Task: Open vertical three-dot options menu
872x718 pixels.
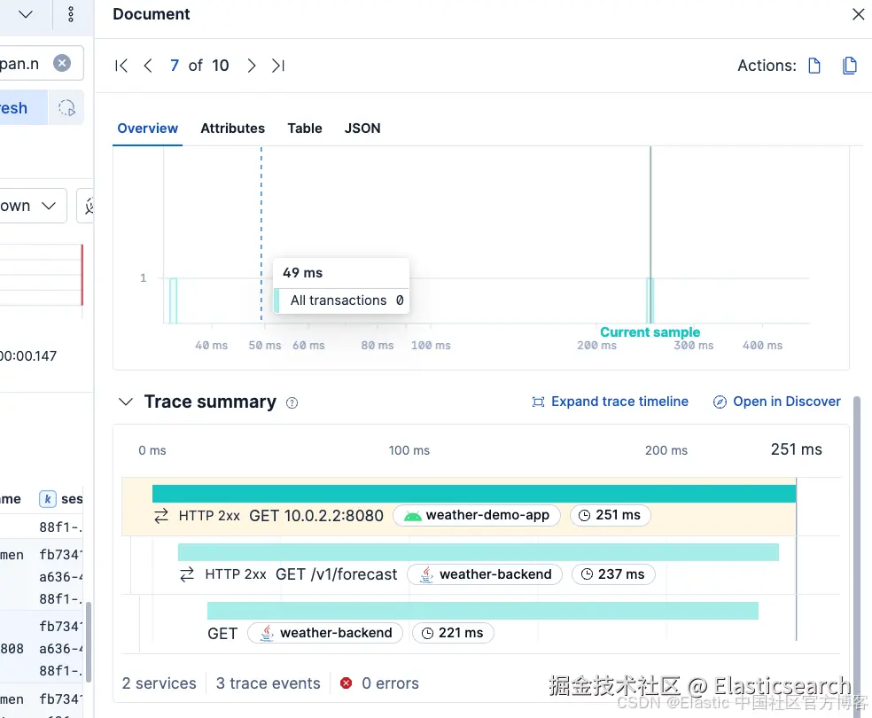Action: (71, 14)
